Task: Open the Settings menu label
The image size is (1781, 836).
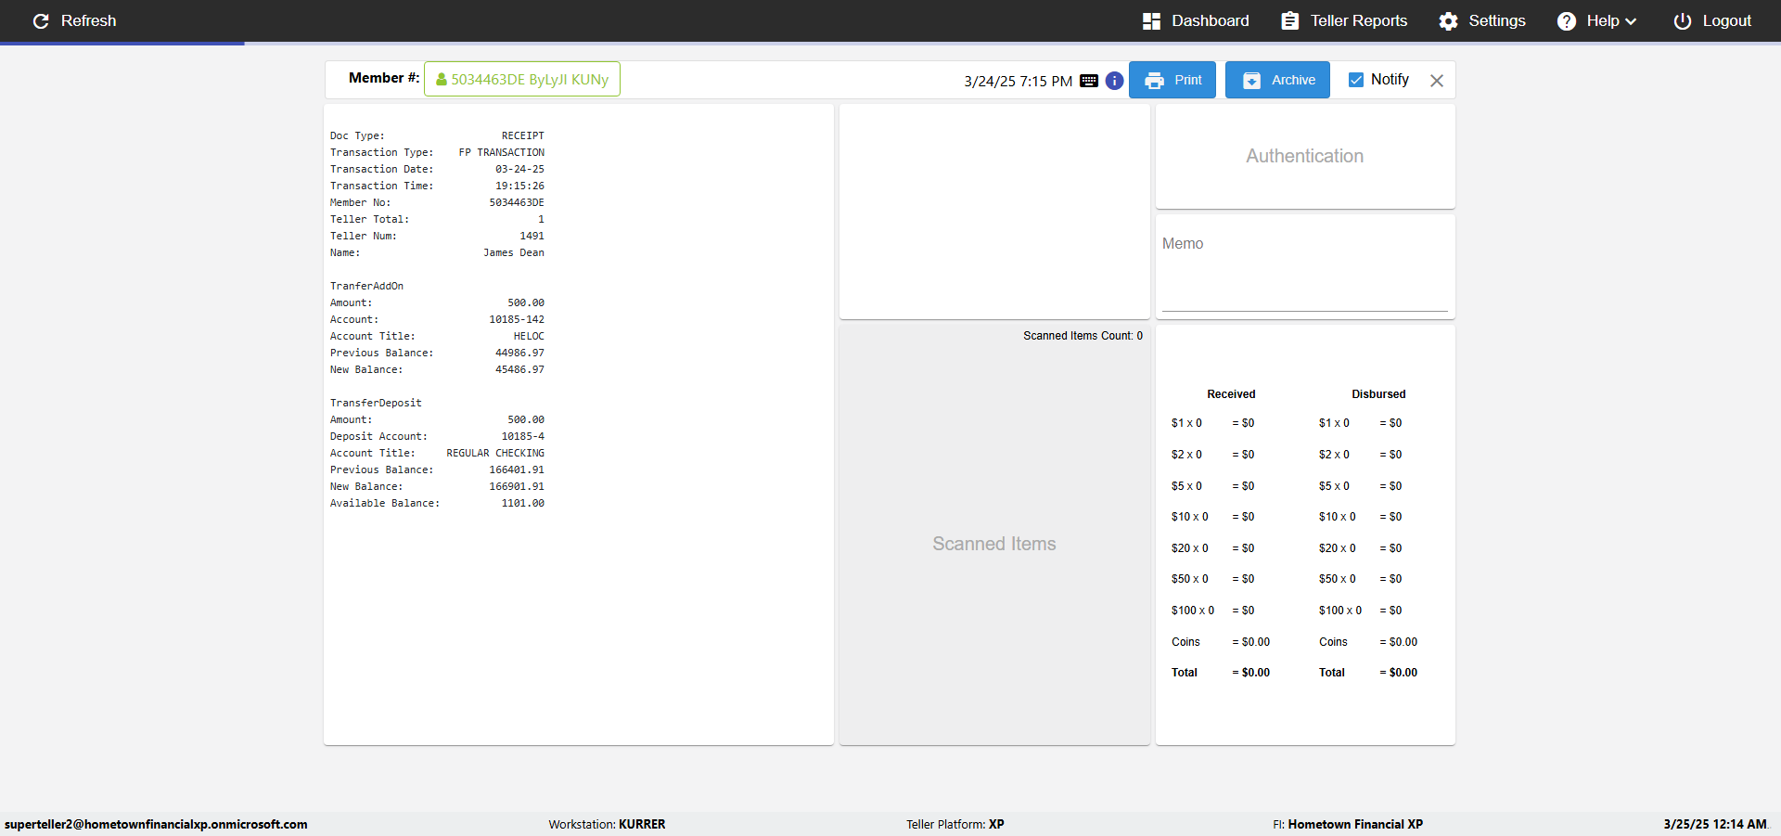Action: click(1496, 20)
